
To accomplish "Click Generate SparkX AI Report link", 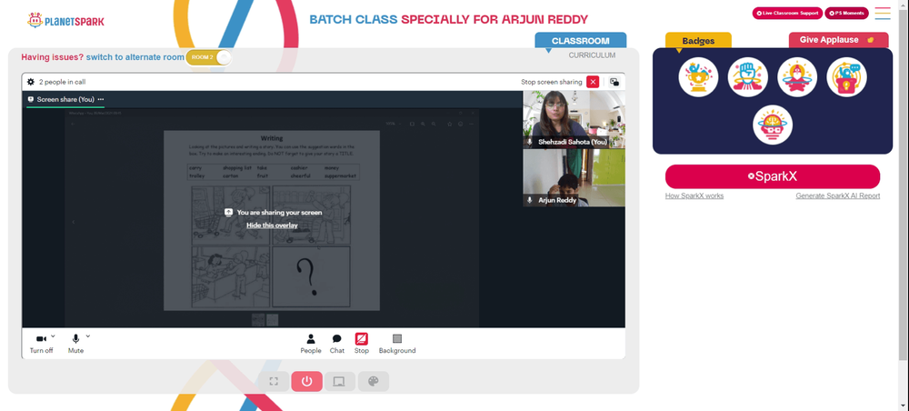I will [838, 195].
